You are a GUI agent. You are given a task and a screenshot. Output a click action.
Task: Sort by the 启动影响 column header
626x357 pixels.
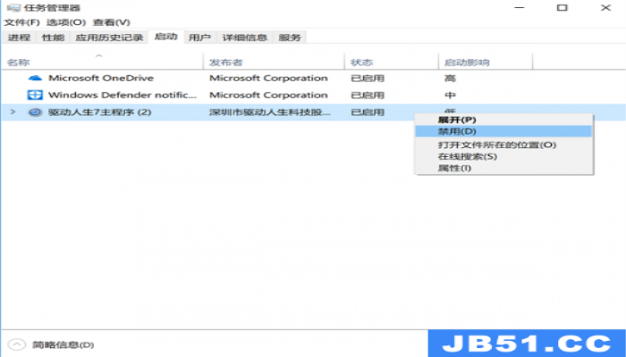click(486, 62)
